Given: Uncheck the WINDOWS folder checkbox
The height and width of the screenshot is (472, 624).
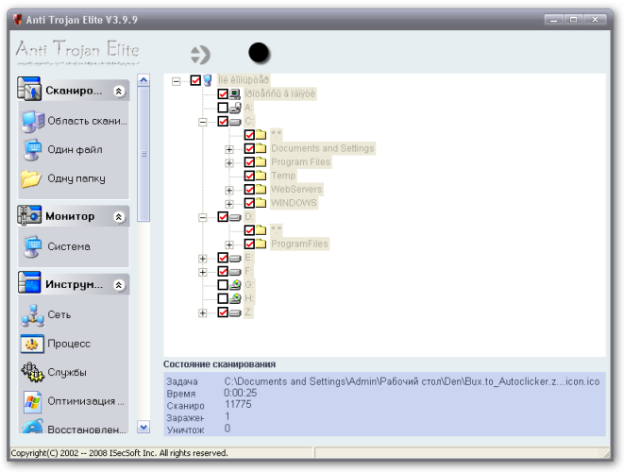Looking at the screenshot, I should point(249,203).
